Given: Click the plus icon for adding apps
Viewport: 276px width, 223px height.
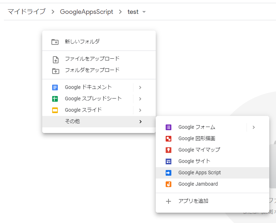Looking at the screenshot, I should tap(169, 201).
